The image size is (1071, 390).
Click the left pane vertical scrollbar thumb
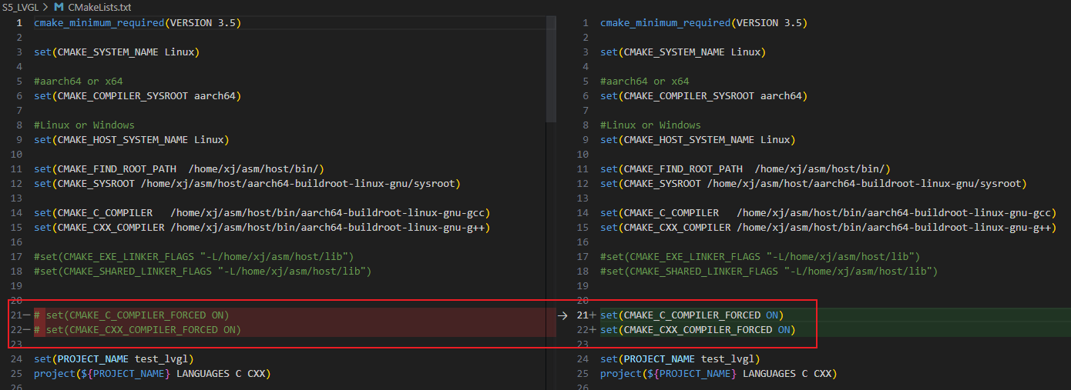(550, 69)
